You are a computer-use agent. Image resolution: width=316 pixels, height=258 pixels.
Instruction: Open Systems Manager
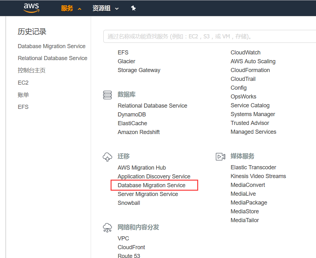pyautogui.click(x=253, y=114)
